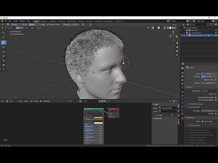This screenshot has width=218, height=163.
Task: Open the View Layer properties tab
Action: click(x=183, y=80)
